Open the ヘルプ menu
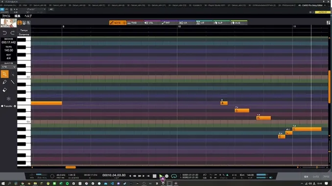Viewport: 332px width, 186px height. [x=28, y=16]
